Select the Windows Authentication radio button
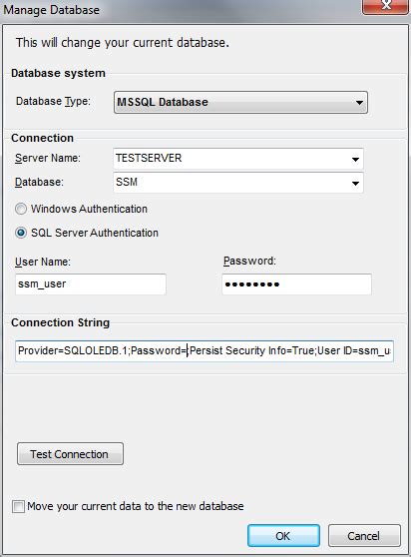Screen dimensions: 411x557 21,209
